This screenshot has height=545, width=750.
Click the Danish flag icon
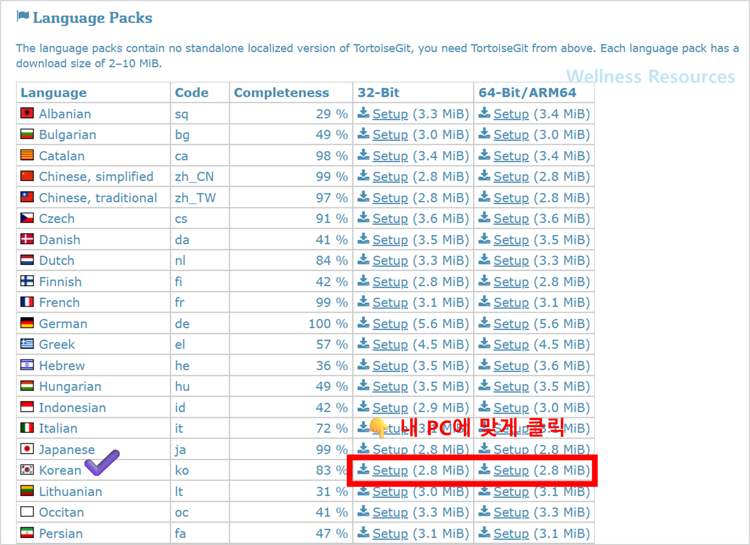click(x=27, y=239)
